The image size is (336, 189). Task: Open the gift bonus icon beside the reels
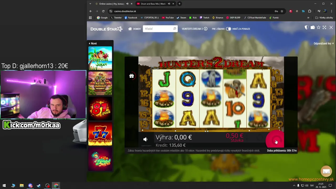click(132, 76)
